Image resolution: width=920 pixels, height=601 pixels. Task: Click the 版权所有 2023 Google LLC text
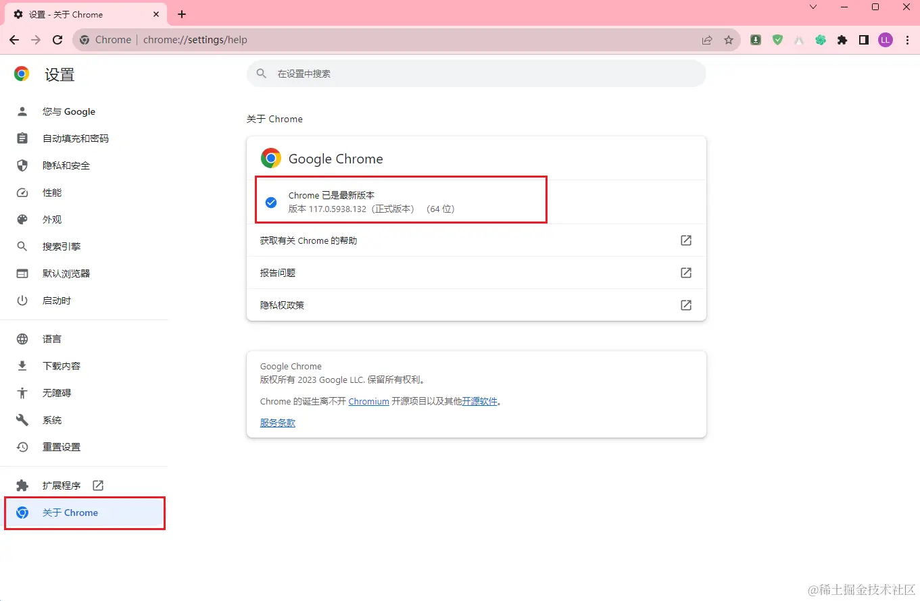342,380
